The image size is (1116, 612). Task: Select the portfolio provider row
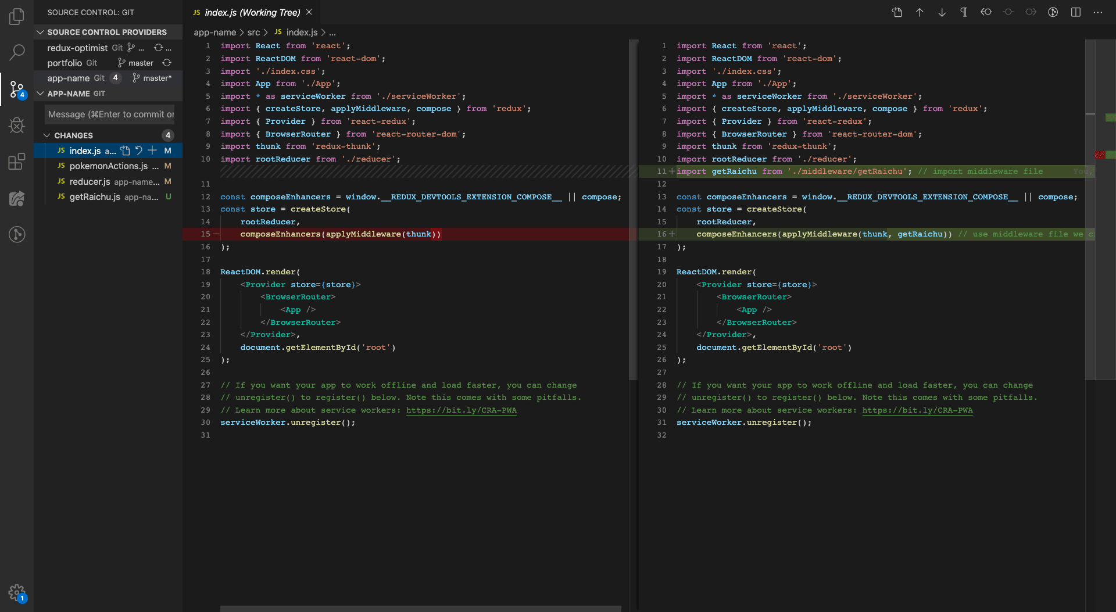coord(108,63)
